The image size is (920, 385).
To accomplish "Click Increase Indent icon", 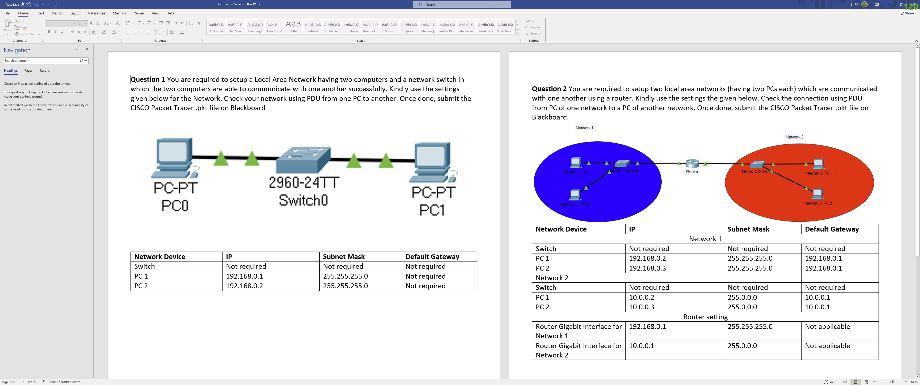I will (x=167, y=23).
